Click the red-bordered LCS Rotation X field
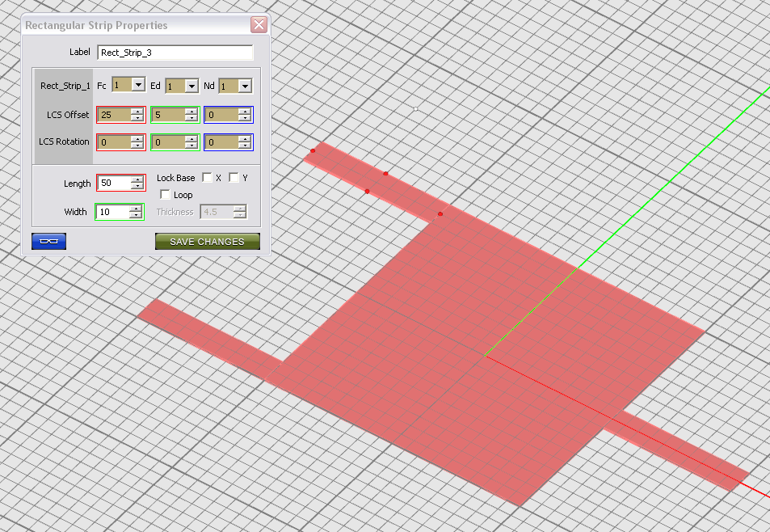 pyautogui.click(x=113, y=142)
